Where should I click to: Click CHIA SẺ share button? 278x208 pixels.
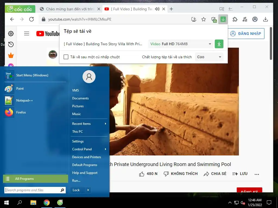coord(215,174)
